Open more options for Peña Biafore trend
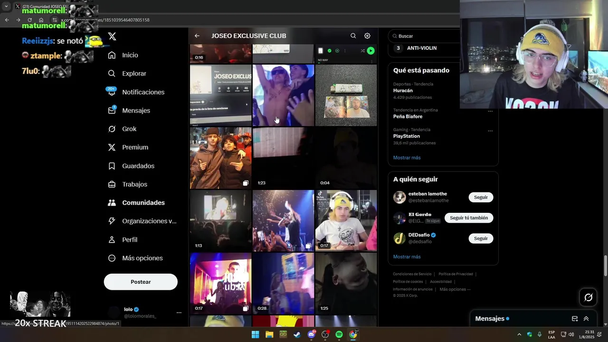Image resolution: width=608 pixels, height=342 pixels. point(490,112)
